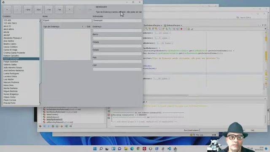The image size is (270, 152).
Task: Open the taskbar Chat icon
Action: coord(120,149)
